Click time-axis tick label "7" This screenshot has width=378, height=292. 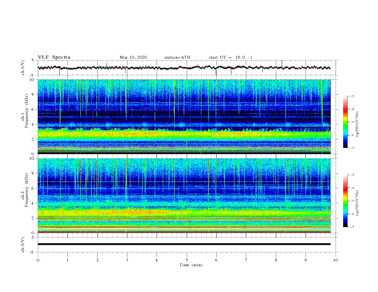pyautogui.click(x=246, y=260)
